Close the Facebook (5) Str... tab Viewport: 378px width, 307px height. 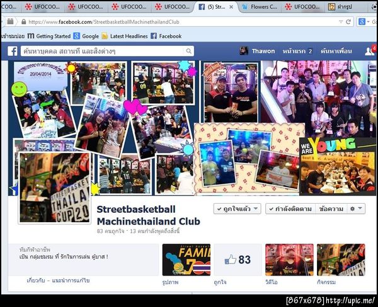(x=231, y=7)
